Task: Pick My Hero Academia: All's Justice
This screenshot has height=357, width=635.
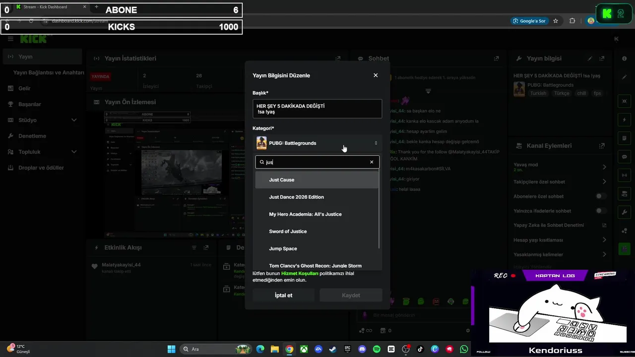Action: pyautogui.click(x=317, y=214)
